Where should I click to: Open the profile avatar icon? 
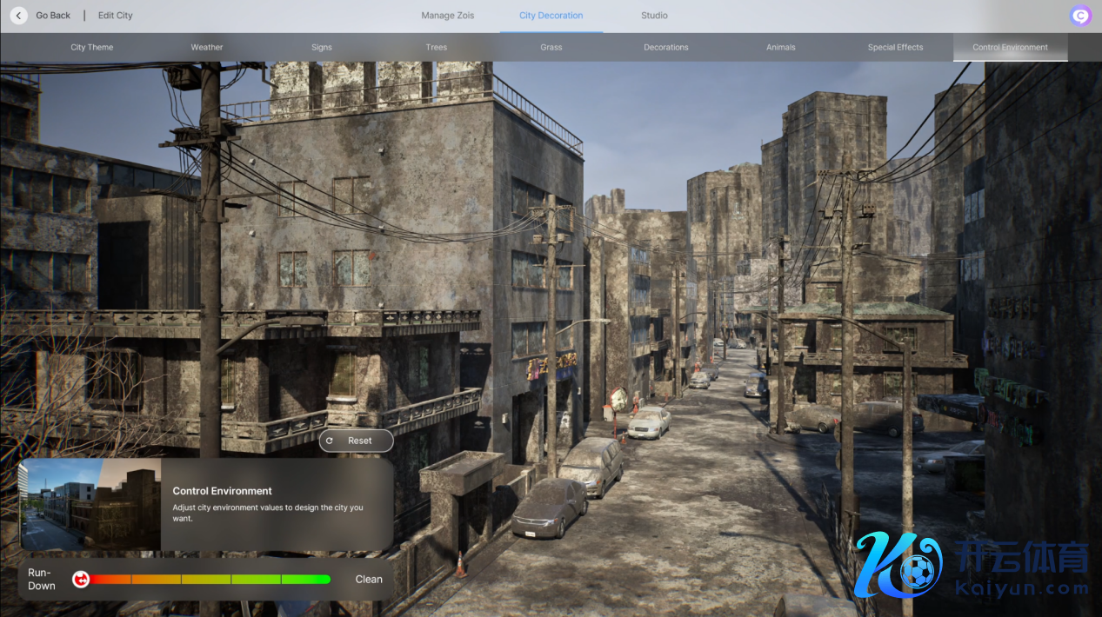point(1080,16)
